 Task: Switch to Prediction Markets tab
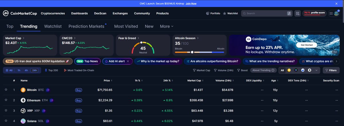pos(86,26)
